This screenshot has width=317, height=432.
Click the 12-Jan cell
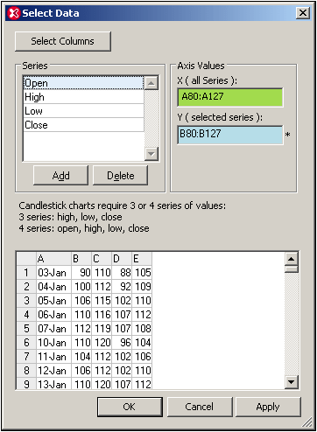[x=53, y=371]
